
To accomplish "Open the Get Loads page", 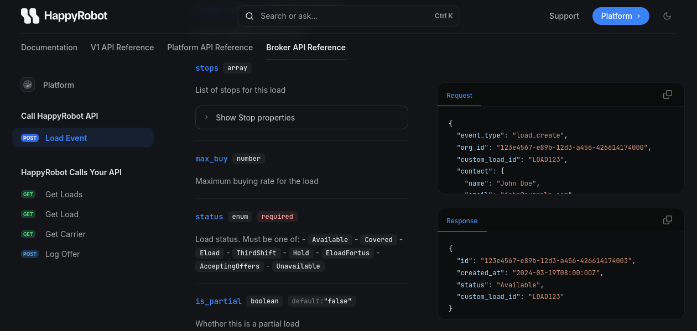I will click(64, 195).
